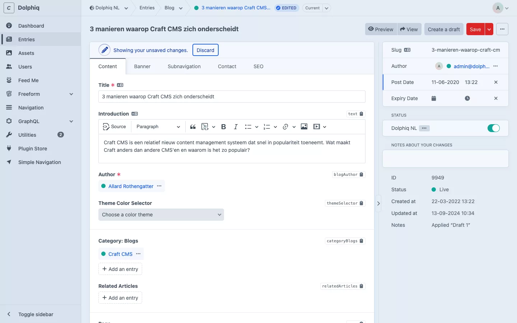The width and height of the screenshot is (517, 323).
Task: Apply bold formatting in Introduction editor
Action: pyautogui.click(x=223, y=127)
